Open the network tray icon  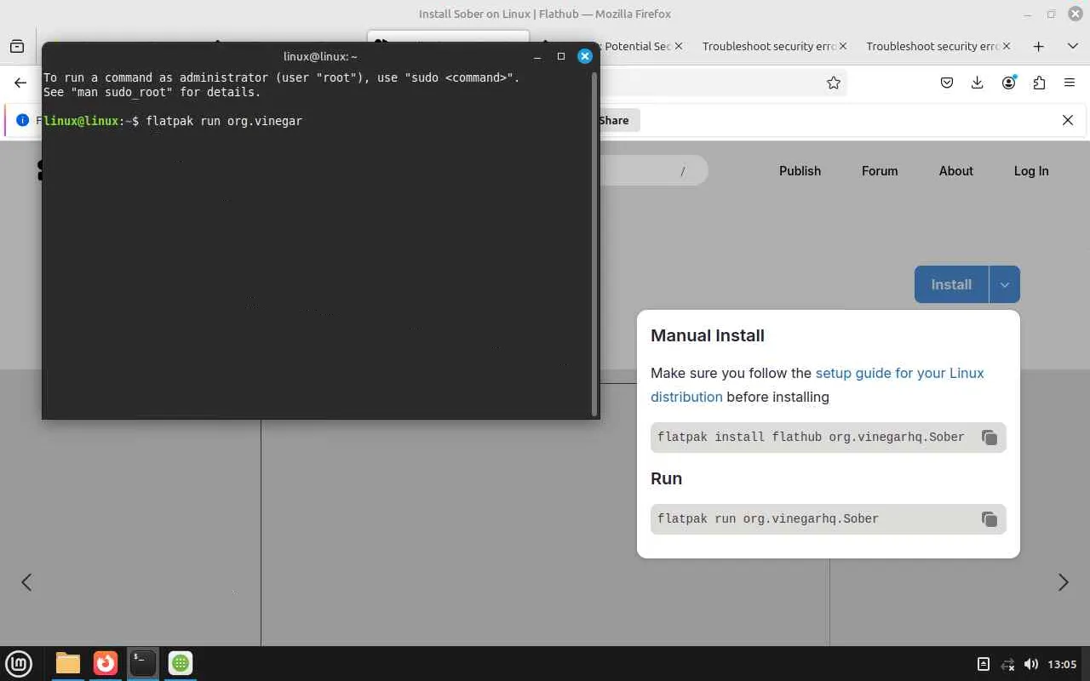[x=1007, y=664]
